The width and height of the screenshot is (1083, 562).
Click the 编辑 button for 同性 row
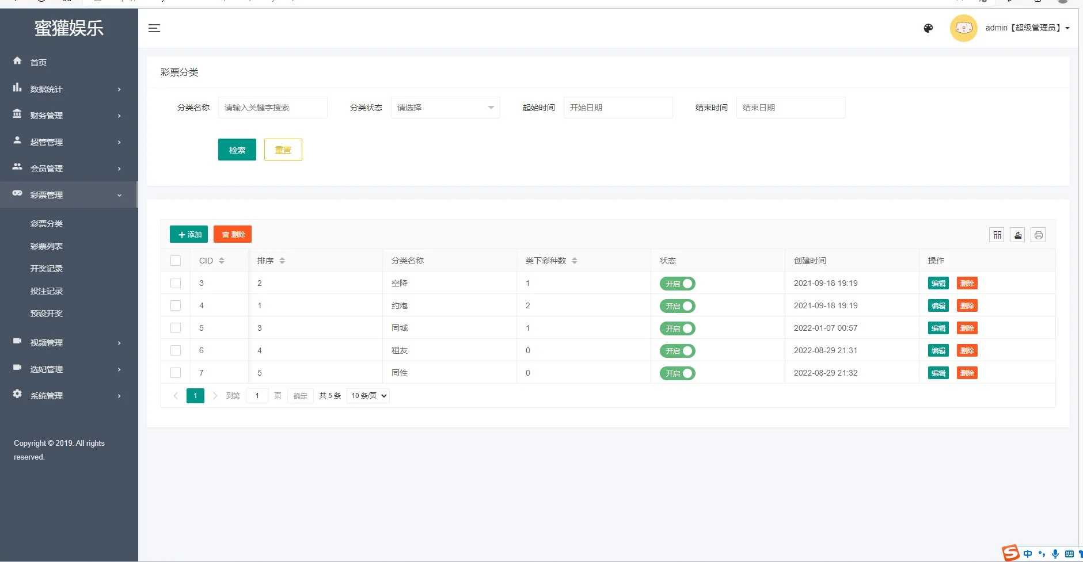pyautogui.click(x=938, y=373)
